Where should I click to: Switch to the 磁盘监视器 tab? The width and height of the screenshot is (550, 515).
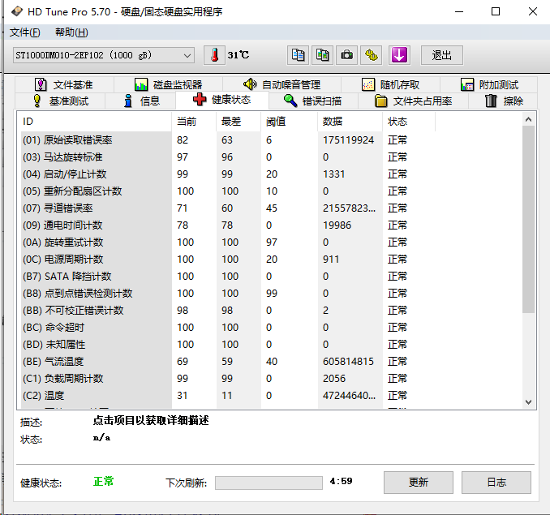(x=169, y=84)
